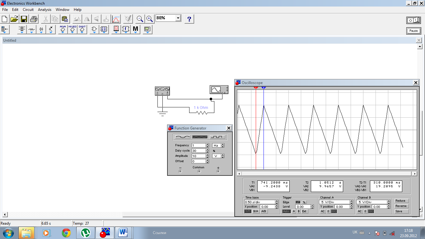Select A/B display mode
Image resolution: width=425 pixels, height=239 pixels.
pyautogui.click(x=264, y=211)
